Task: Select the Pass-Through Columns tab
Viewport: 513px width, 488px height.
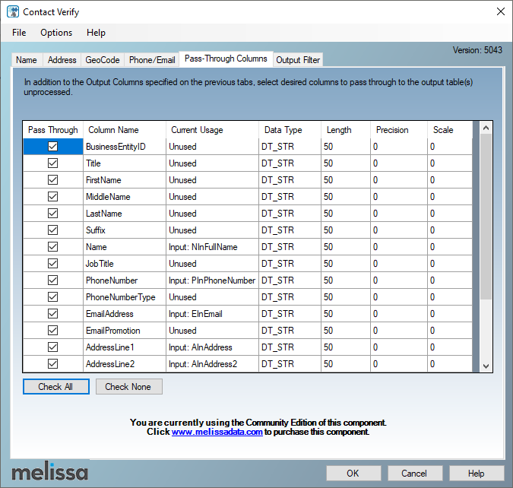Action: (x=226, y=59)
